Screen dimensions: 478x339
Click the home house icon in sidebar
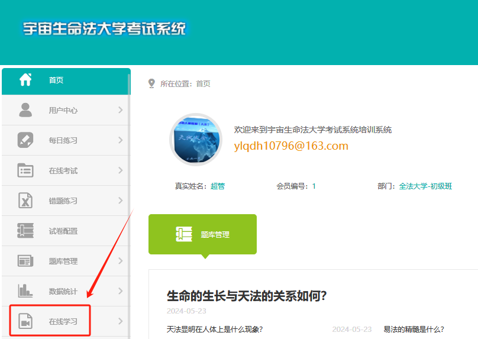pos(25,79)
